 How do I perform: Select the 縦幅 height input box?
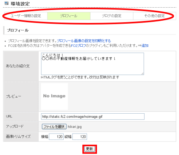click(x=80, y=137)
